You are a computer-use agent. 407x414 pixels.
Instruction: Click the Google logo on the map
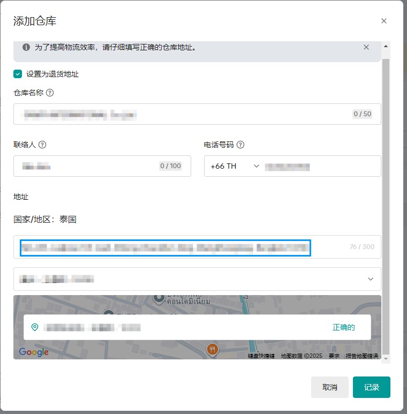coord(34,352)
